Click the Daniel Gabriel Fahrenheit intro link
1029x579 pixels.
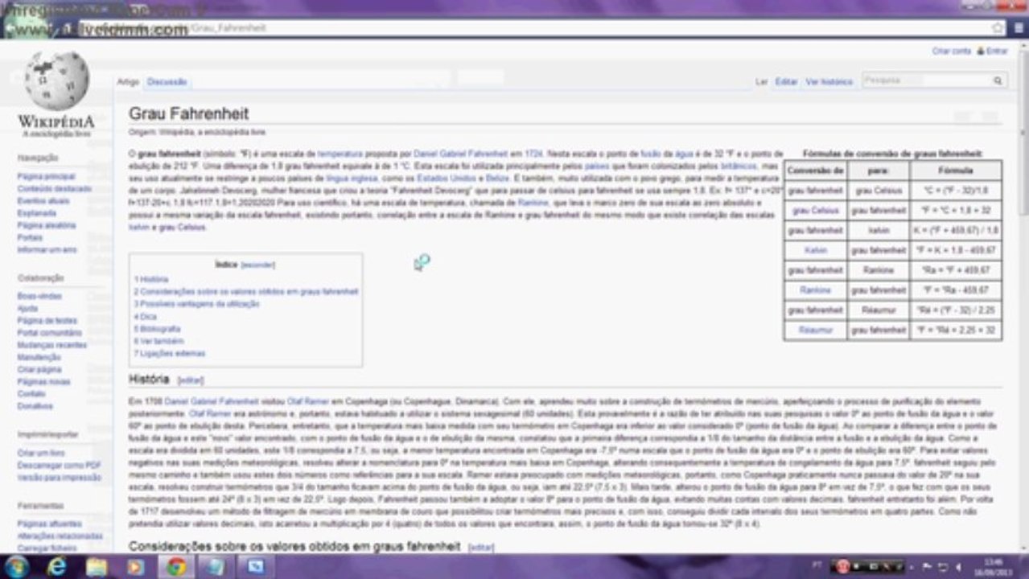click(462, 153)
